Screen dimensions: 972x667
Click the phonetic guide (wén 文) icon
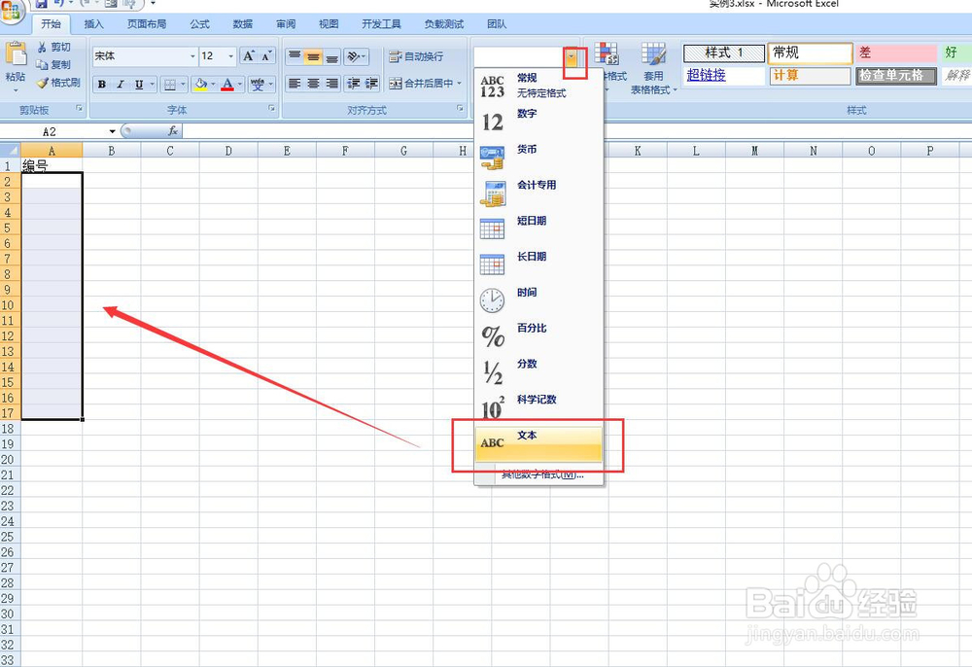click(x=258, y=85)
